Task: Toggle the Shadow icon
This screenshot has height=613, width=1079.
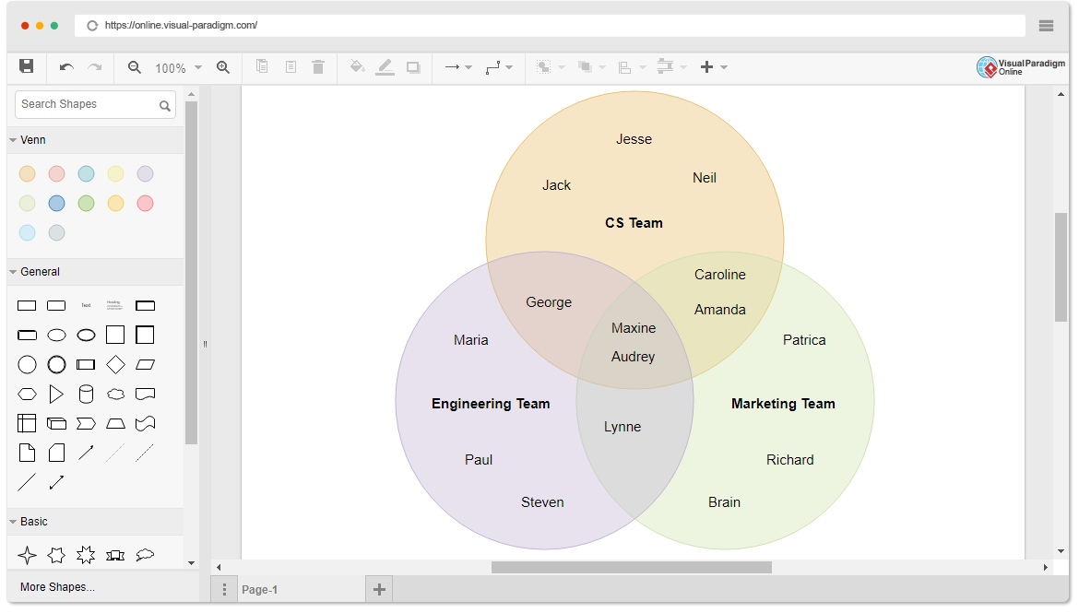Action: point(413,66)
